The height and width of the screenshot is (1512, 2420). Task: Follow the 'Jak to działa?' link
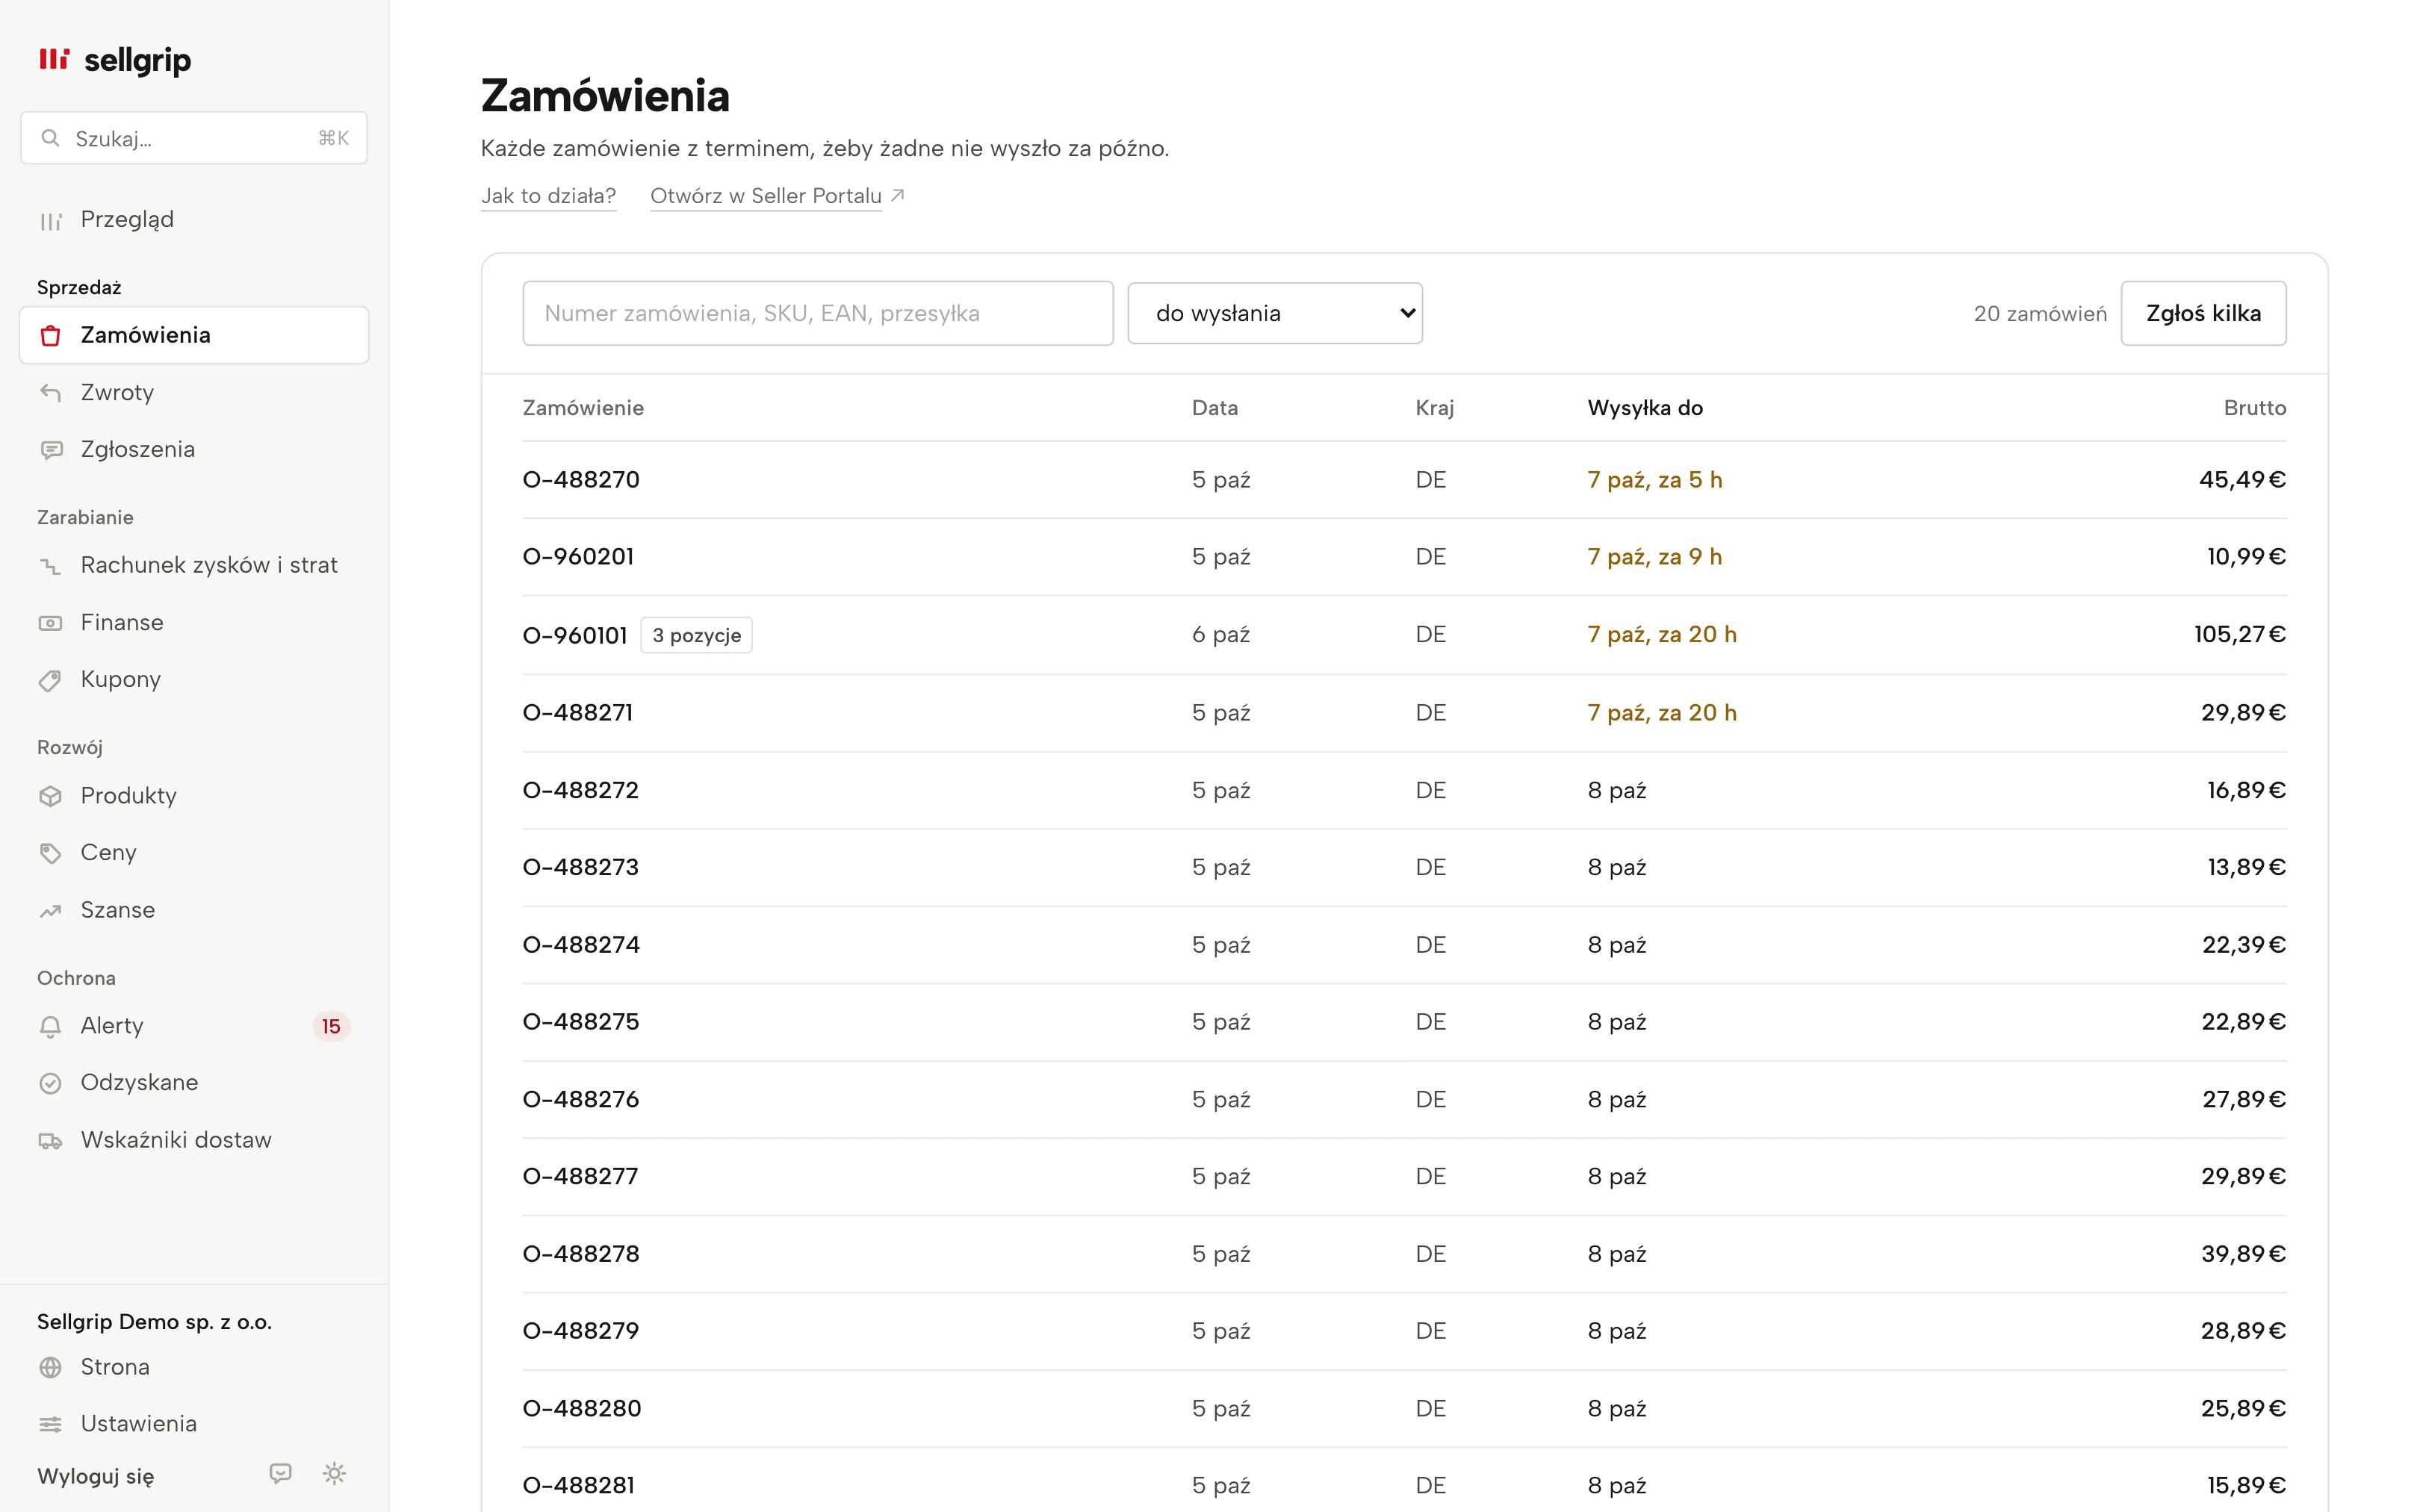tap(548, 196)
